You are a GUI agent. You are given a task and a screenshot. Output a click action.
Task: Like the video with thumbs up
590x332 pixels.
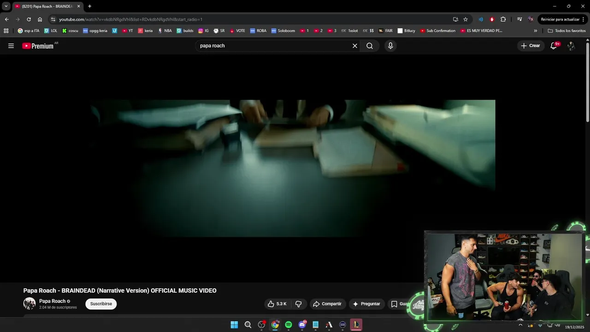[x=277, y=304]
